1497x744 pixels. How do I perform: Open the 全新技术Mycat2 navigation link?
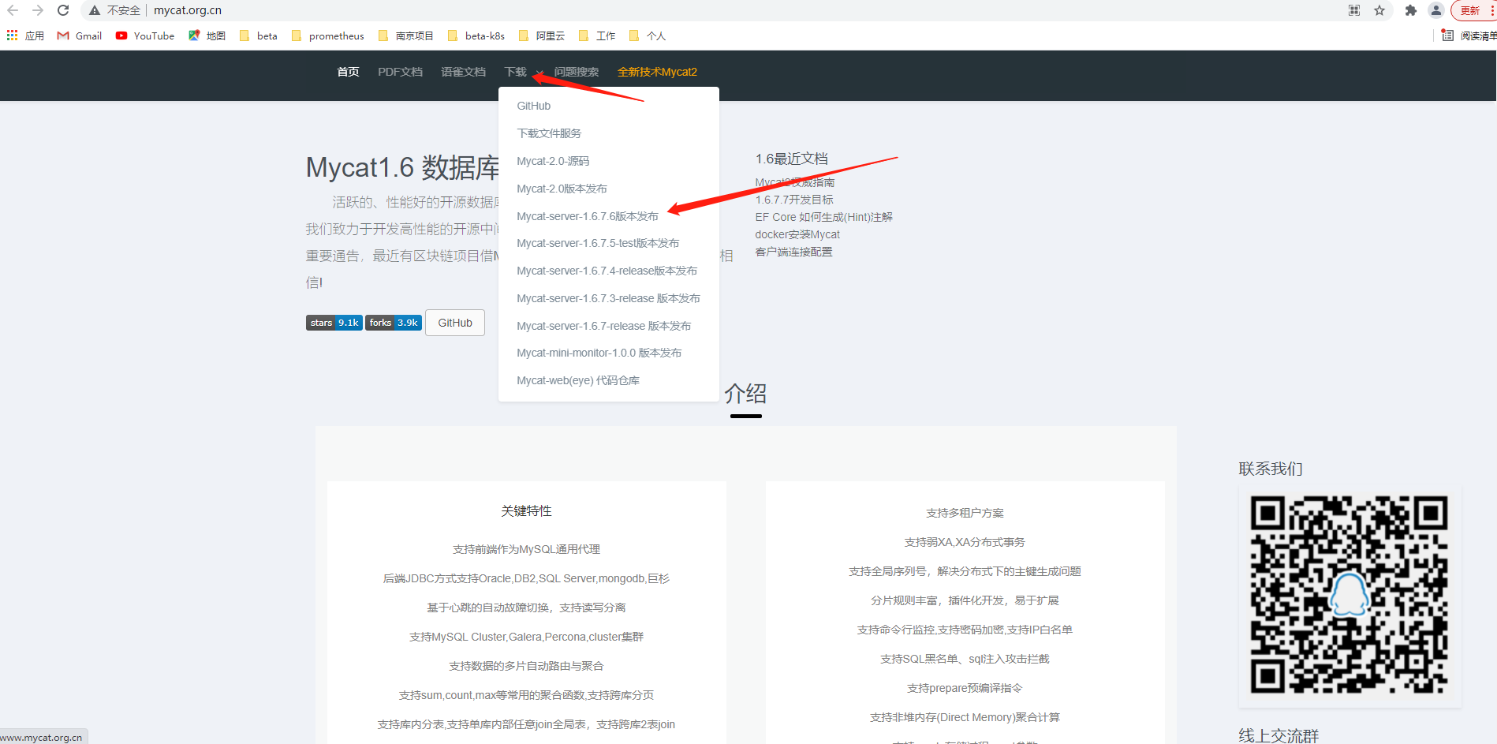tap(657, 72)
